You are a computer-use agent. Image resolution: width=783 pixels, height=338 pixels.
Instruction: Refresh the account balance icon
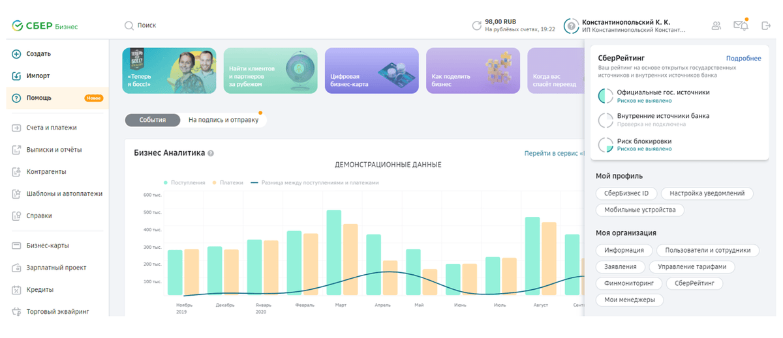pyautogui.click(x=476, y=25)
